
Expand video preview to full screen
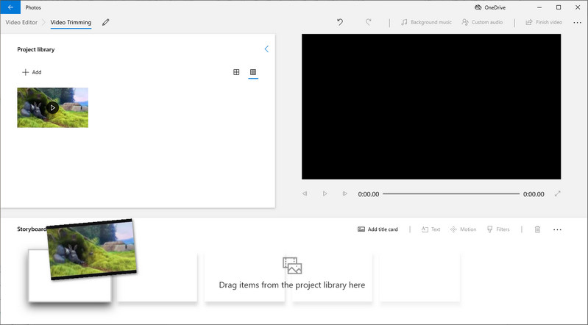[x=557, y=194]
